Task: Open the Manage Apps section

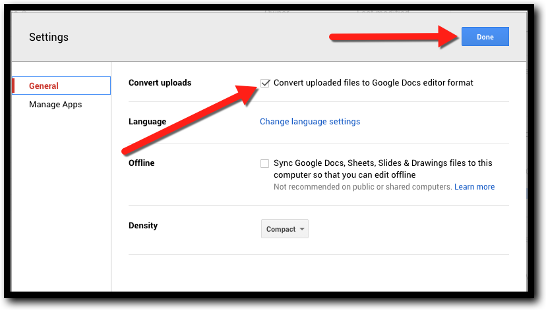Action: pyautogui.click(x=55, y=104)
